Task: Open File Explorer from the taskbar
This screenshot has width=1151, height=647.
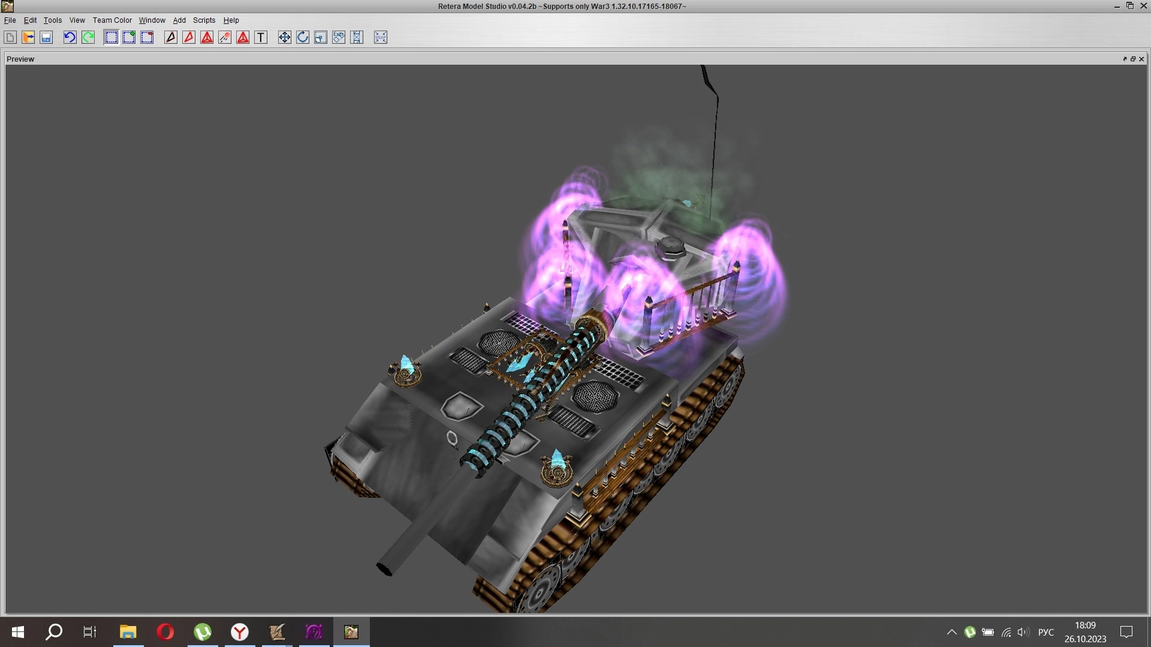Action: coord(128,631)
